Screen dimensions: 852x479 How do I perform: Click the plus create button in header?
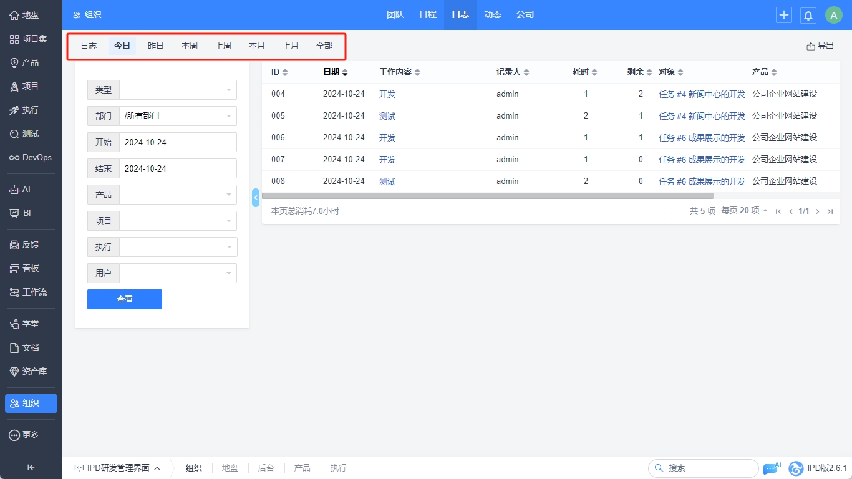[783, 16]
